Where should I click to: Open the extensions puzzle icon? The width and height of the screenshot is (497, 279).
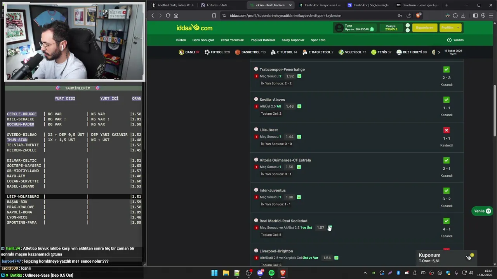point(455,15)
